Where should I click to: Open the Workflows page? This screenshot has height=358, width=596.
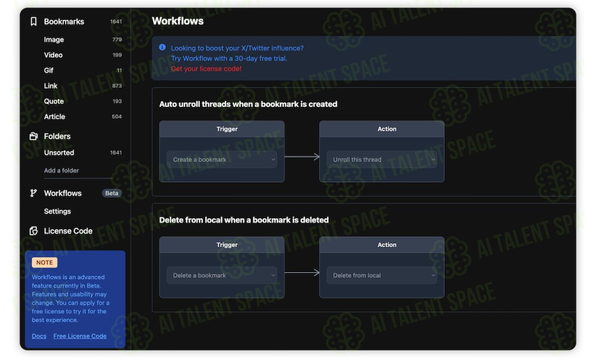click(63, 193)
